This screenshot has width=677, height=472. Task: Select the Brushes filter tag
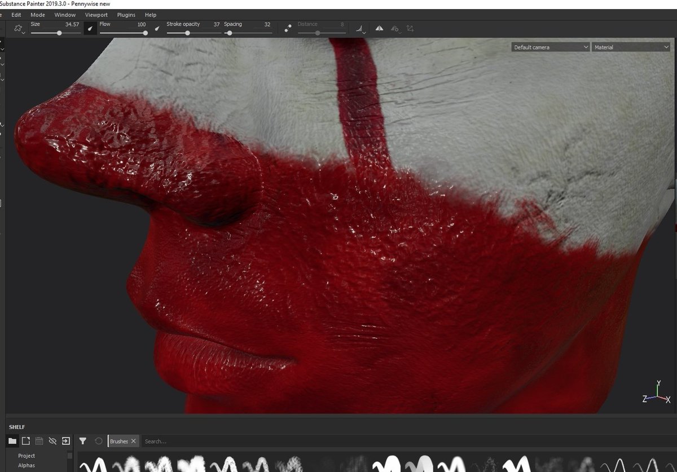pos(119,441)
